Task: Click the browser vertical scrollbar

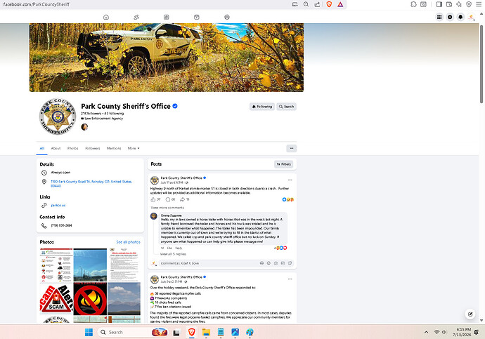Action: (481, 64)
